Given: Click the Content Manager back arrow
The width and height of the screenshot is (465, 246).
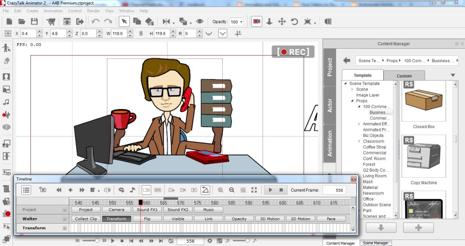Looking at the screenshot, I should point(346,60).
